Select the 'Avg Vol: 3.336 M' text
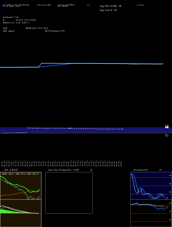 point(110,6)
